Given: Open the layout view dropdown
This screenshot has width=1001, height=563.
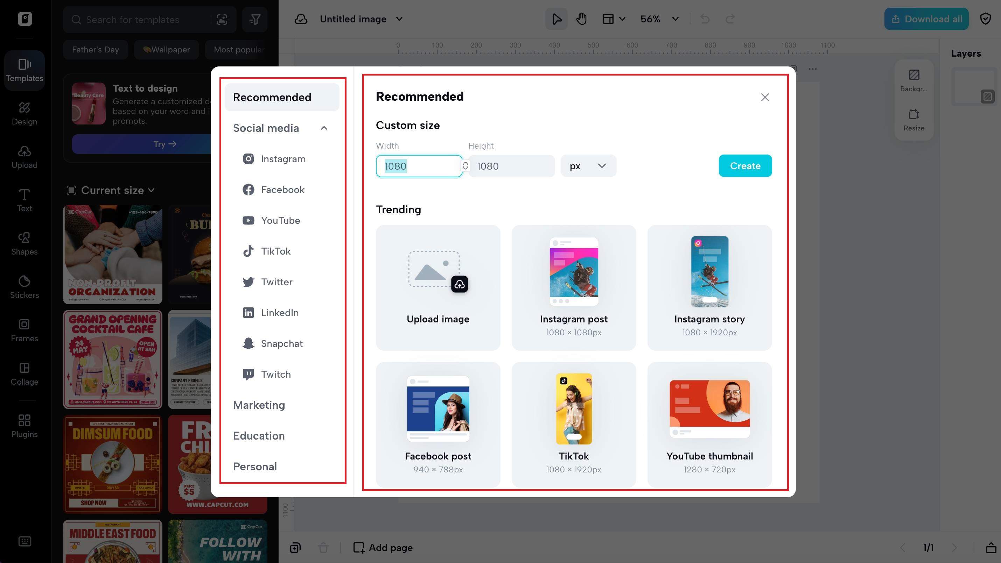Looking at the screenshot, I should 614,19.
